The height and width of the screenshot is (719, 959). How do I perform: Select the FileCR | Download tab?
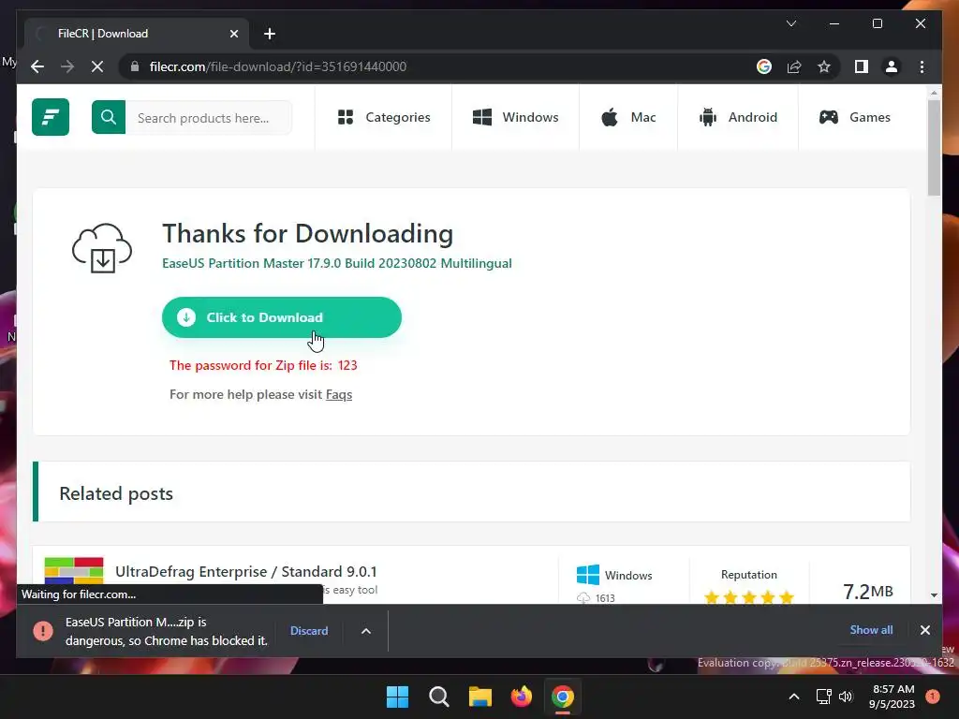coord(137,34)
